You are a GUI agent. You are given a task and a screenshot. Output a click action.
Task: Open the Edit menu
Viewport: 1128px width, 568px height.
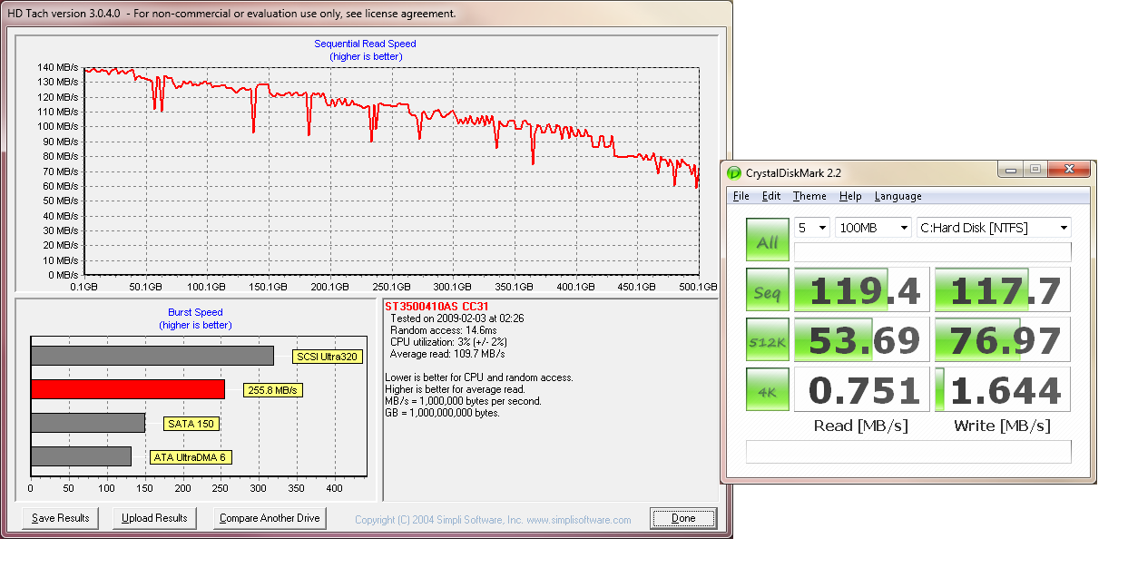pyautogui.click(x=771, y=196)
